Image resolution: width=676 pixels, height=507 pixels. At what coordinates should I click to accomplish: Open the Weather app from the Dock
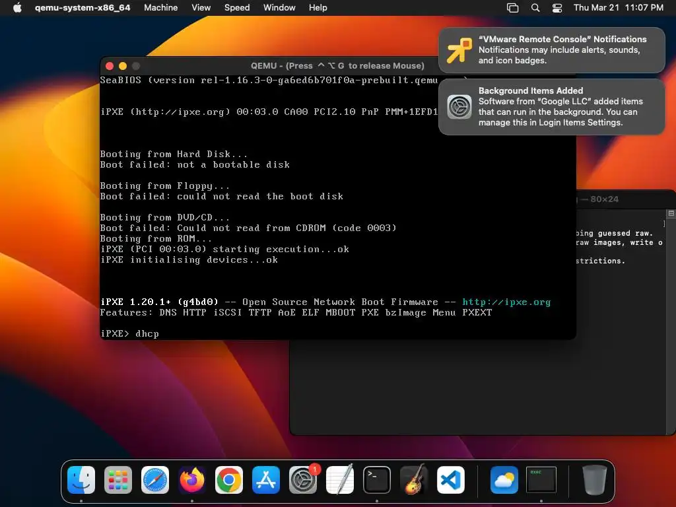(504, 480)
